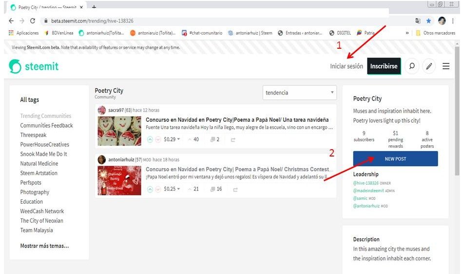Click the cookies thumbnail of sacra97 post
This screenshot has width=462, height=274.
[x=119, y=131]
